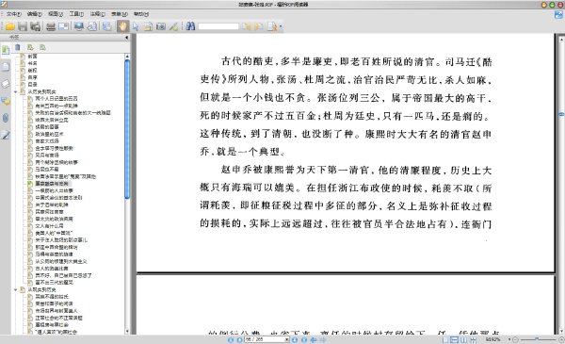This screenshot has width=565, height=344.
Task: Select the typewriter pencil tool icon
Action: 174,26
